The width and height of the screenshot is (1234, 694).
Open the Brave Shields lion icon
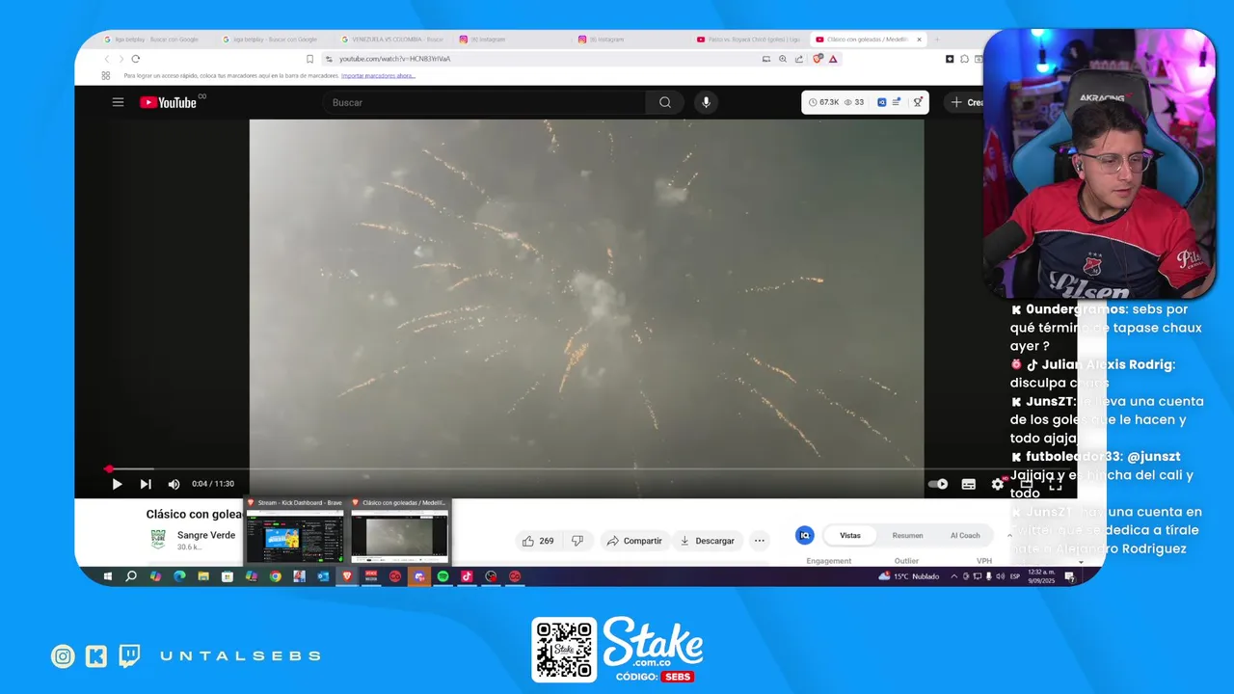[x=818, y=59]
